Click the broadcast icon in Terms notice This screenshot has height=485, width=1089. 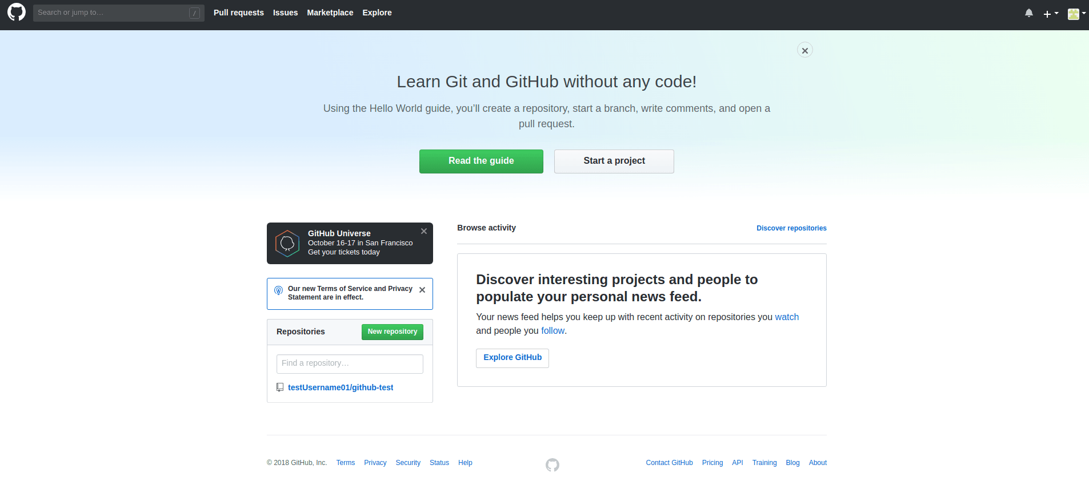(279, 290)
